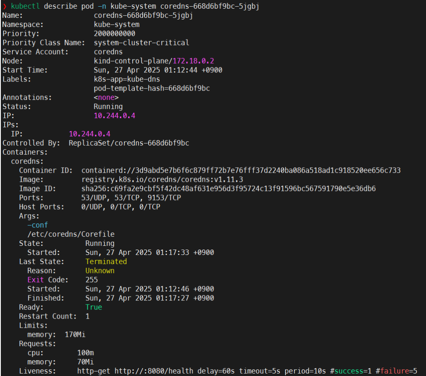Click the red prompt arrow before kubectl
Viewport: 426px width, 376px height.
[x=5, y=6]
